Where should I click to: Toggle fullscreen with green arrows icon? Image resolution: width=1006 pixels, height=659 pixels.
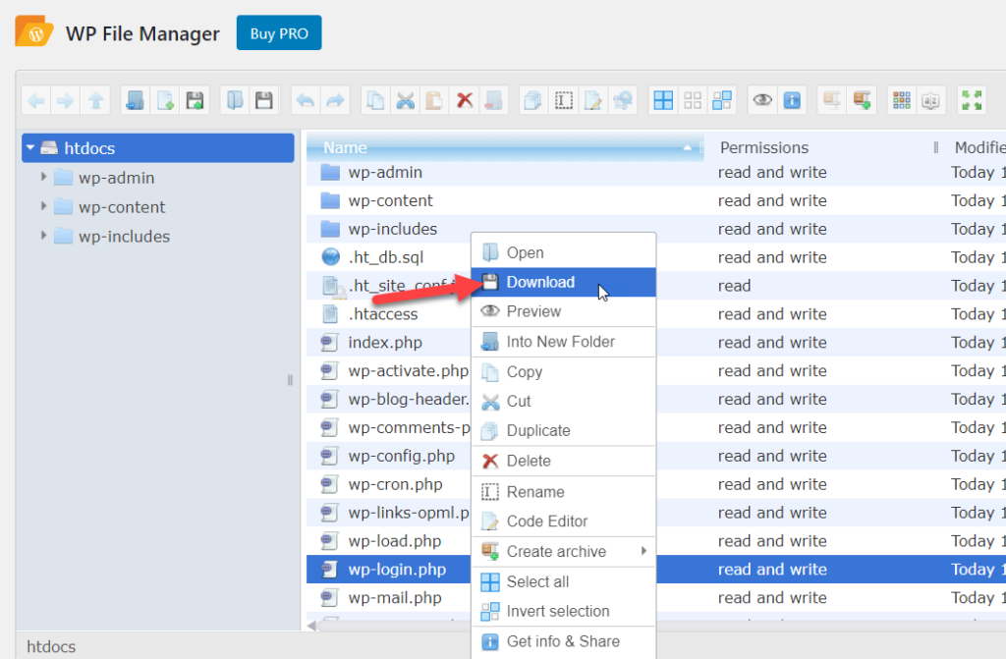972,101
